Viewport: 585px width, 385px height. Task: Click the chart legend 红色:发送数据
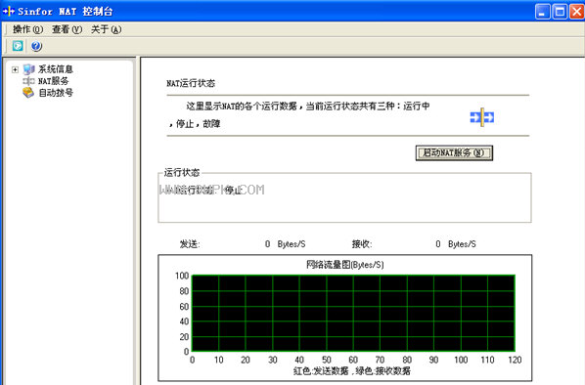tap(321, 371)
